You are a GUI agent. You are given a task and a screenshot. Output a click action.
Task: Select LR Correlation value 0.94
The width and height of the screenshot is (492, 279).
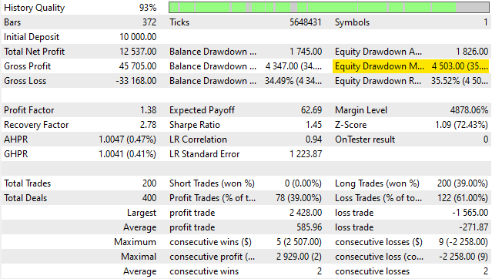[x=314, y=139]
